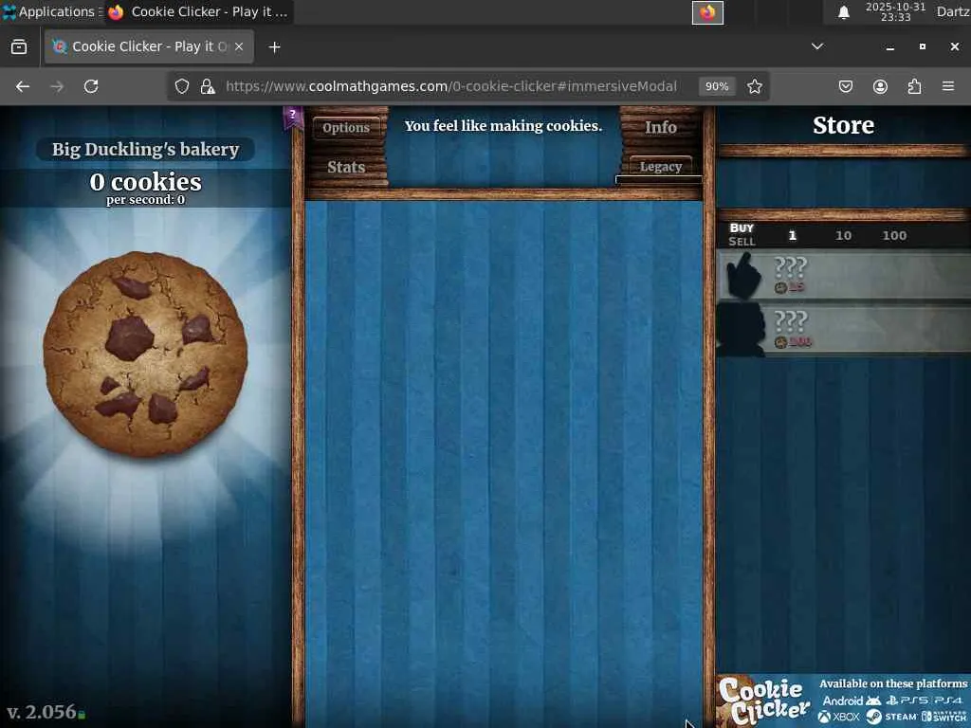Open the extensions panel
The width and height of the screenshot is (971, 728).
click(914, 86)
